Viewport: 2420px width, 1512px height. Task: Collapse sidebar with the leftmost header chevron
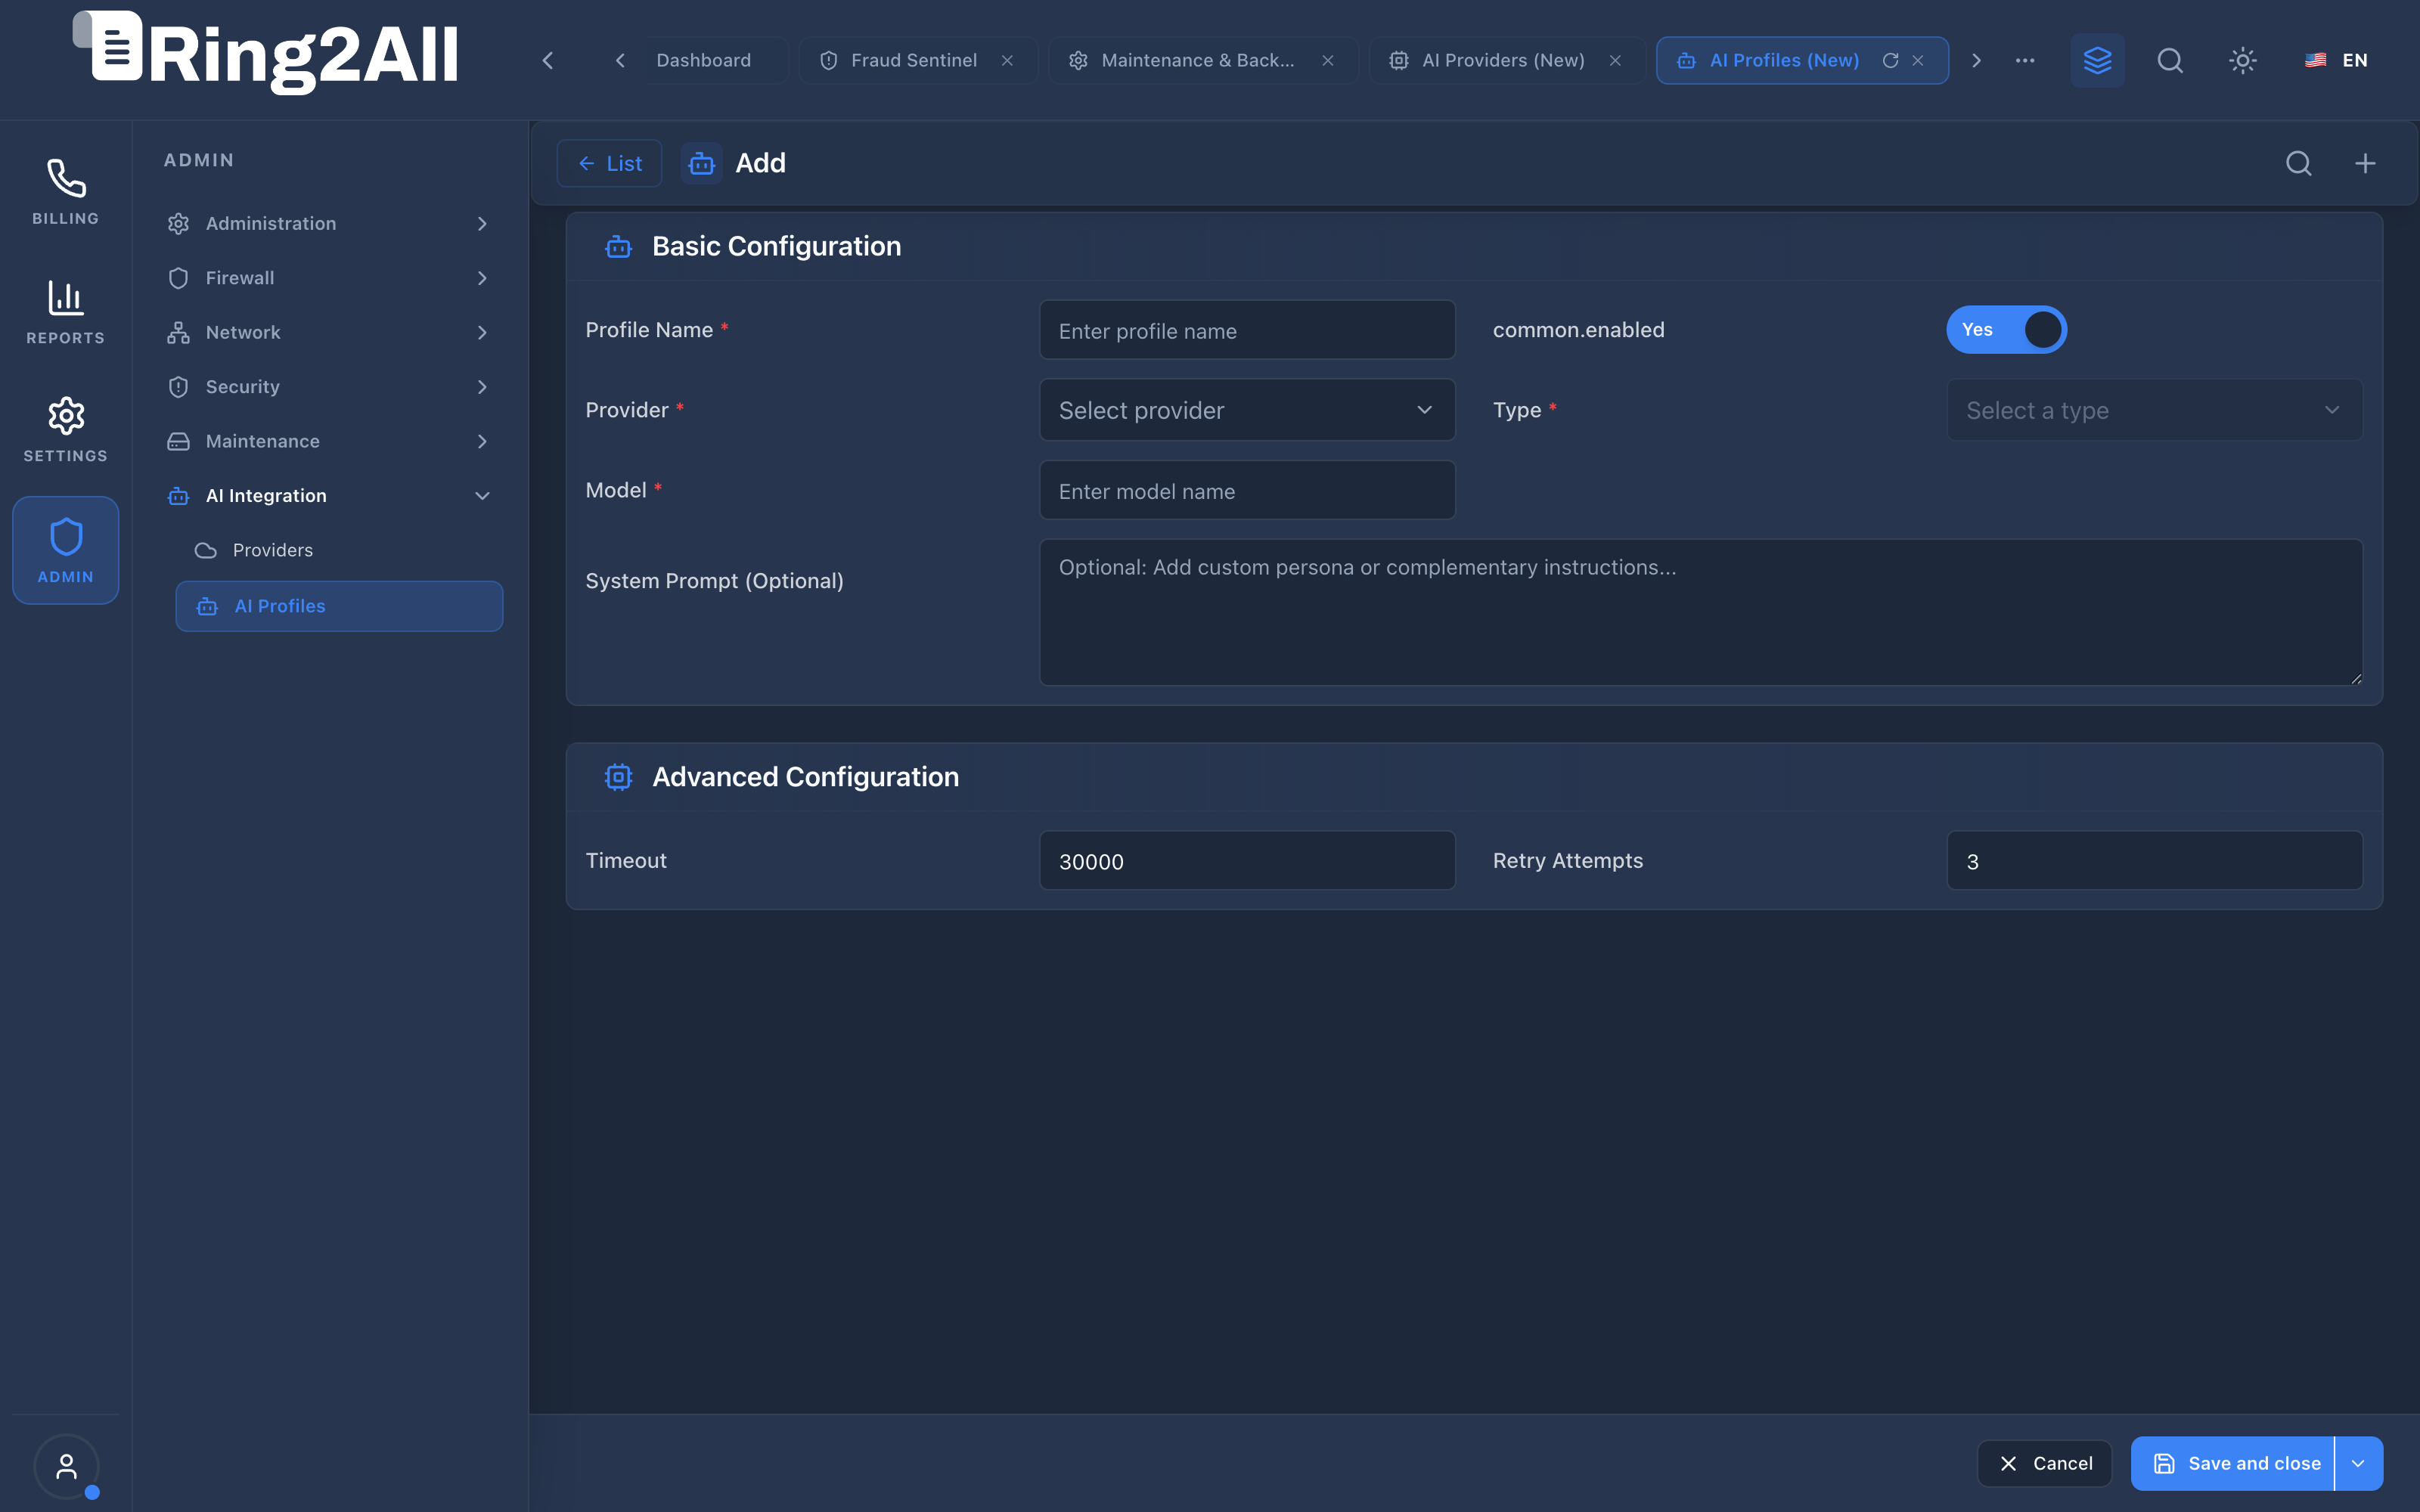tap(547, 60)
